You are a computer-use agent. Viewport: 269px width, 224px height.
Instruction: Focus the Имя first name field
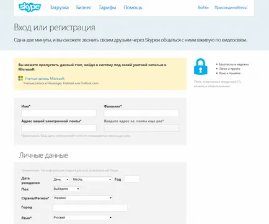(59, 113)
